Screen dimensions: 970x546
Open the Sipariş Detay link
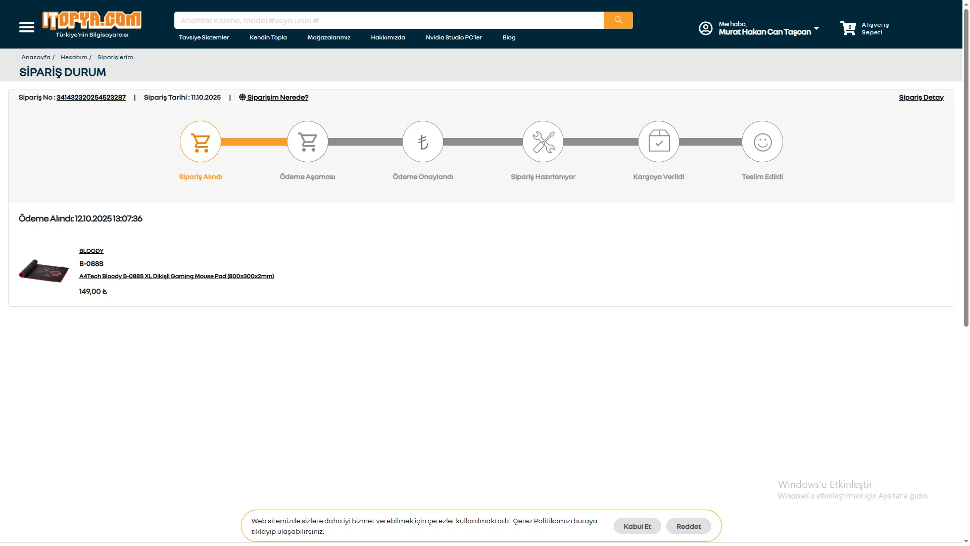pyautogui.click(x=921, y=98)
